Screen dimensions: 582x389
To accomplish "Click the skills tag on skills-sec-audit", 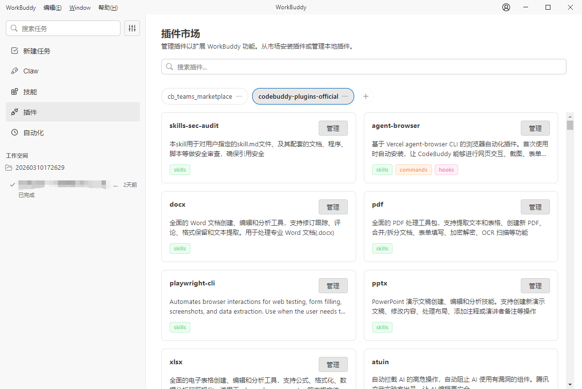I will [x=180, y=170].
